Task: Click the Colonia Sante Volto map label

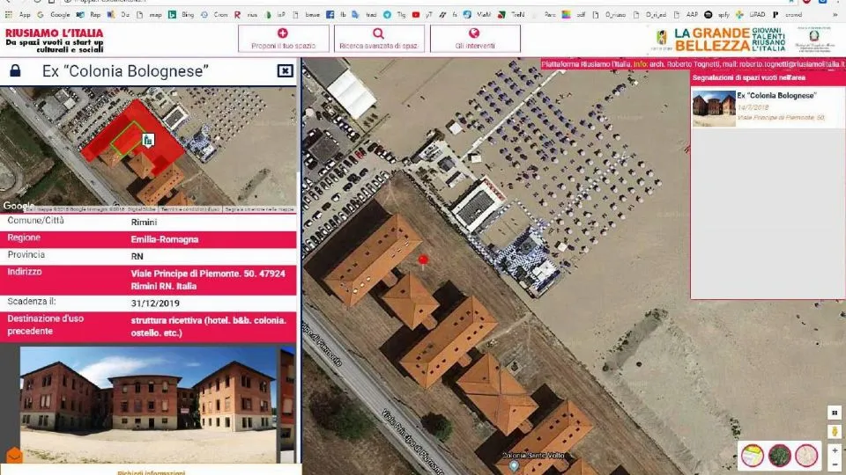Action: pyautogui.click(x=533, y=456)
